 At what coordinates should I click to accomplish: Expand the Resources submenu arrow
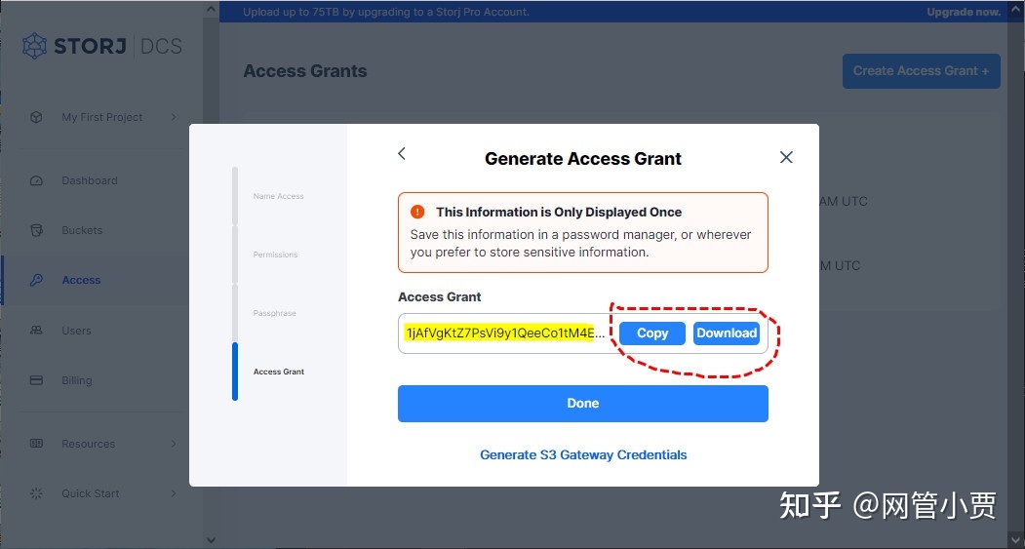point(174,443)
